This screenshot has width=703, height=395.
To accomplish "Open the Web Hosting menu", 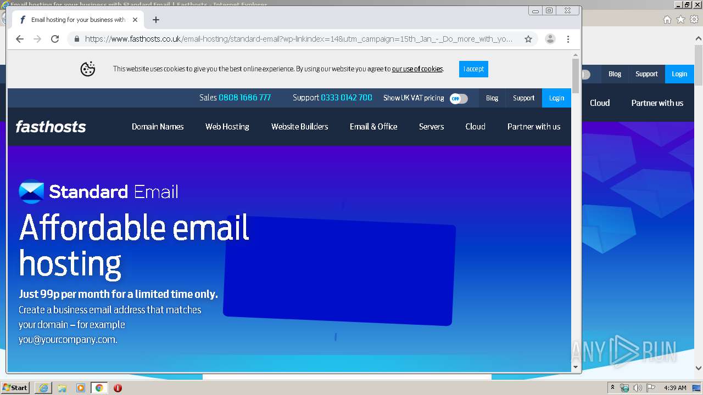I will point(227,127).
